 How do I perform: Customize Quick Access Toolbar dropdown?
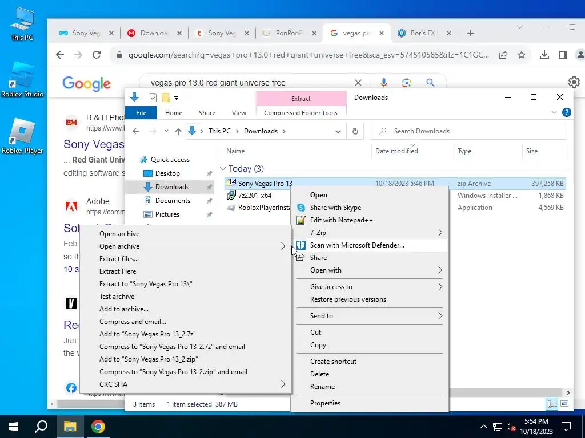176,98
